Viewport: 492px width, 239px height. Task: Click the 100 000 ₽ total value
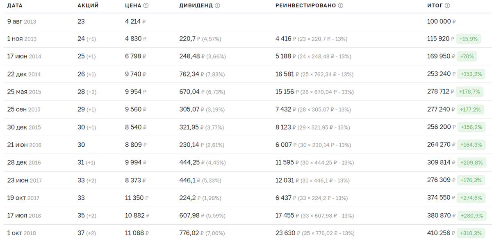pyautogui.click(x=441, y=21)
